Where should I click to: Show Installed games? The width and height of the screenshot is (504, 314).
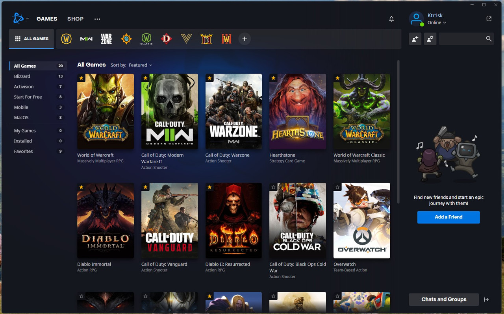click(x=38, y=141)
